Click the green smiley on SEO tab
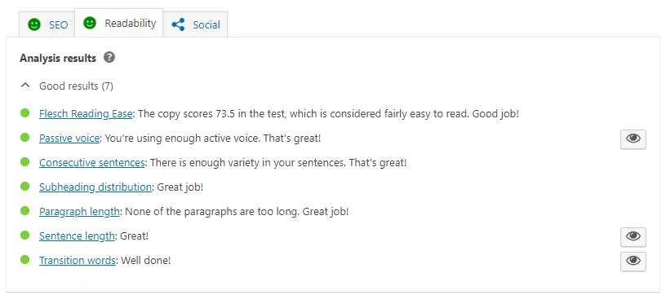Viewport: 666px width, 295px height. pyautogui.click(x=34, y=24)
